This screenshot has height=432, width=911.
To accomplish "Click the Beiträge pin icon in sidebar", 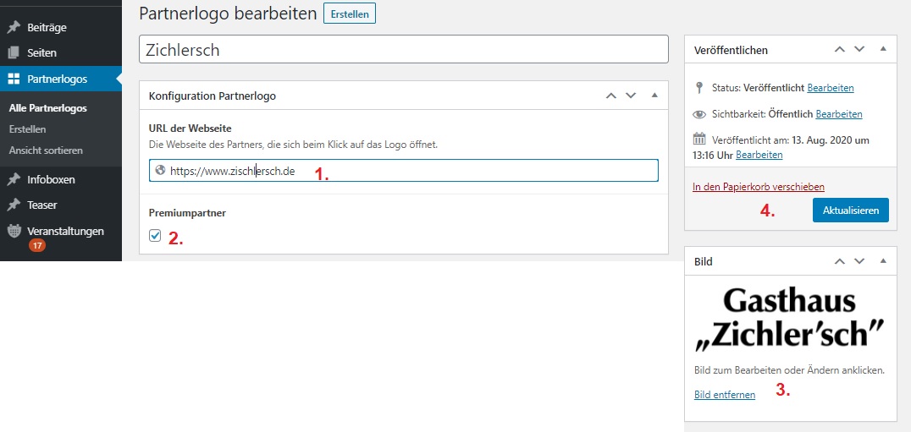I will (14, 27).
